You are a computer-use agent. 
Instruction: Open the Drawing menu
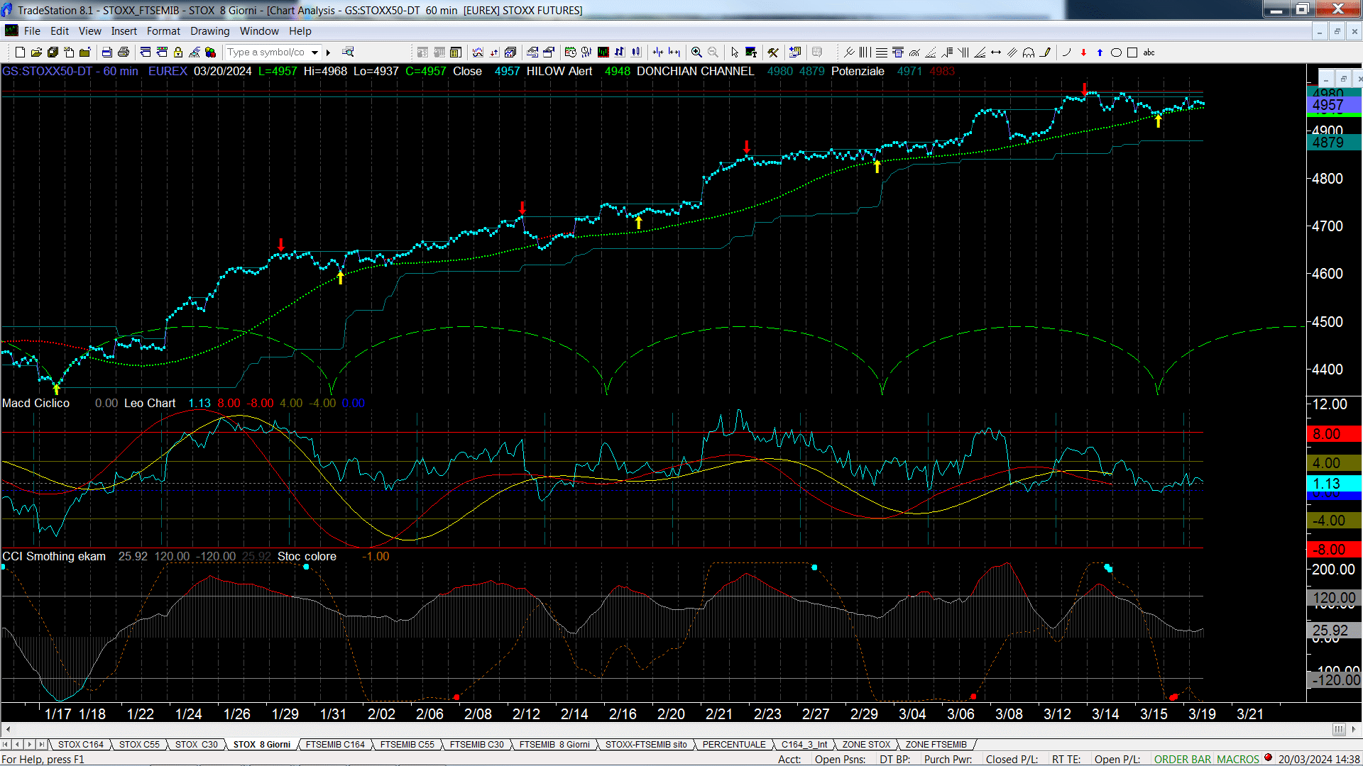coord(209,31)
